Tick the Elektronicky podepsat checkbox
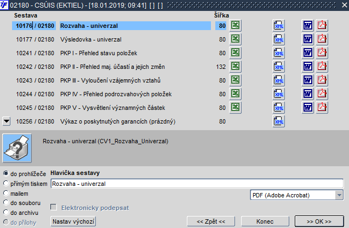Image resolution: width=349 pixels, height=228 pixels. 54,207
